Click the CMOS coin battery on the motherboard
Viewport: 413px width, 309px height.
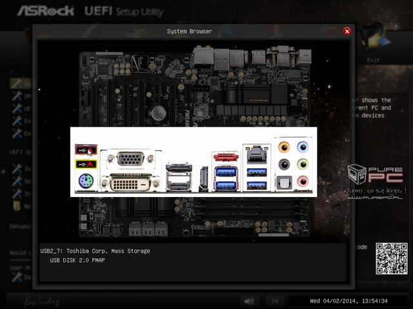(159, 112)
